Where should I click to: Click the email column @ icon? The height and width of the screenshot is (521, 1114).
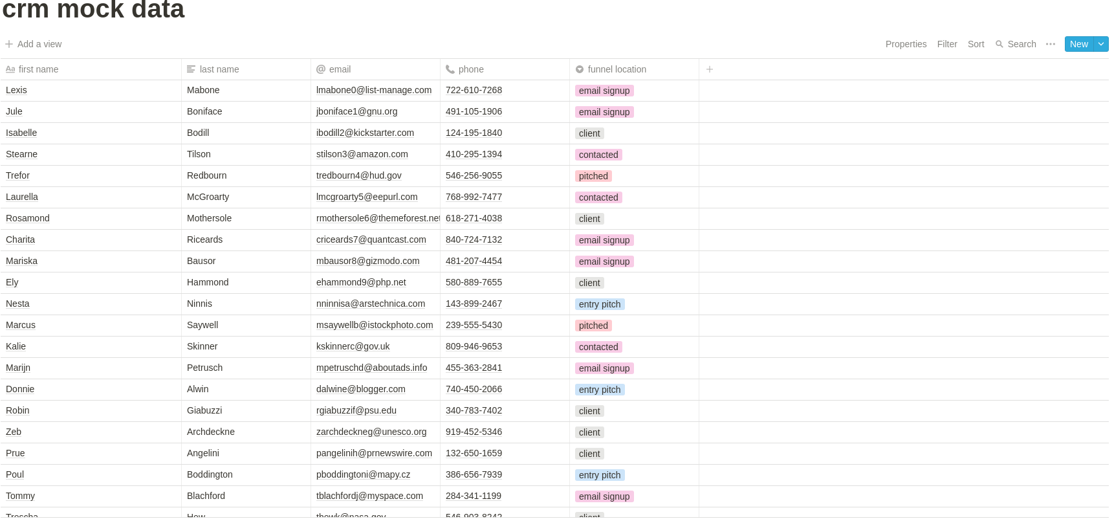[320, 69]
